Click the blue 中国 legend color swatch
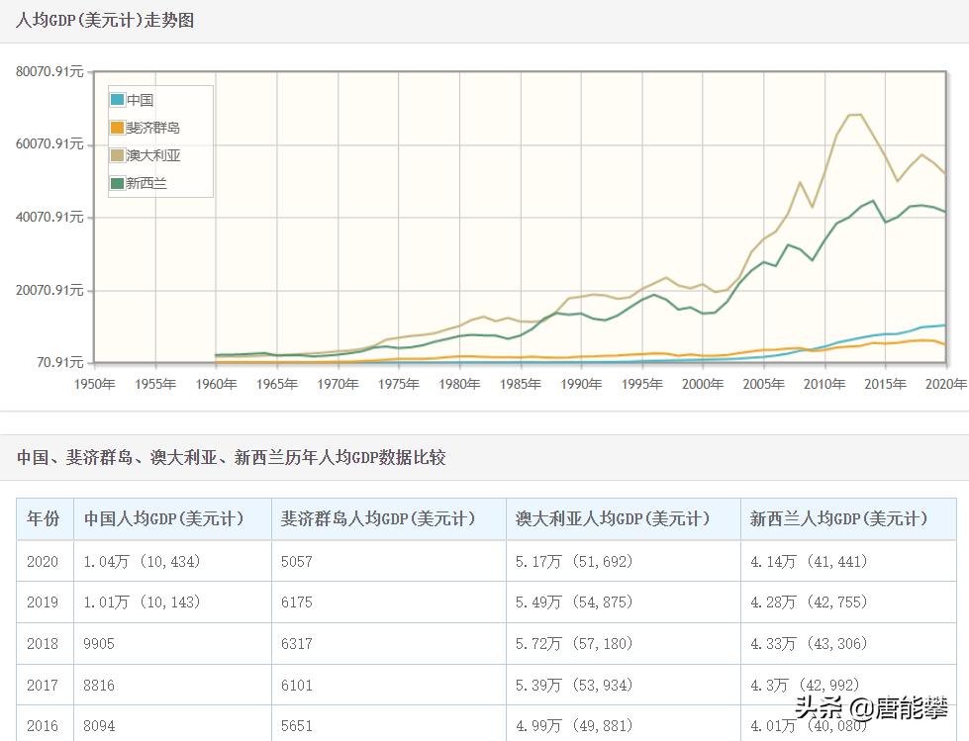This screenshot has height=741, width=969. (x=118, y=100)
